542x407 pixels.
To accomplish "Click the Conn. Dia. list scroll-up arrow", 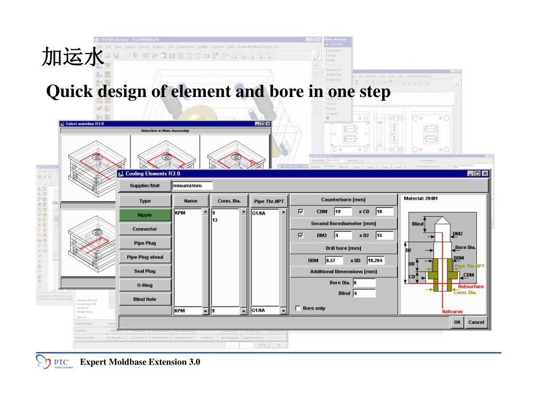I will coord(243,211).
